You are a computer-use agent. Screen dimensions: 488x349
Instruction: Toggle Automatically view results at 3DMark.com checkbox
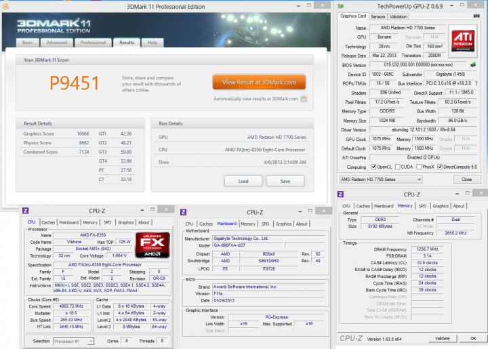click(304, 99)
